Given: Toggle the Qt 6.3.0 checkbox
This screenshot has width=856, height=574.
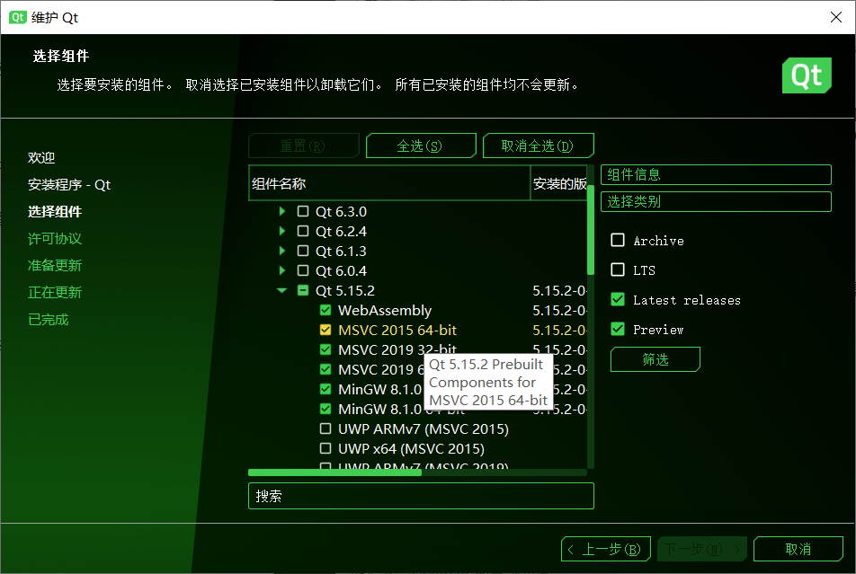Looking at the screenshot, I should [303, 211].
